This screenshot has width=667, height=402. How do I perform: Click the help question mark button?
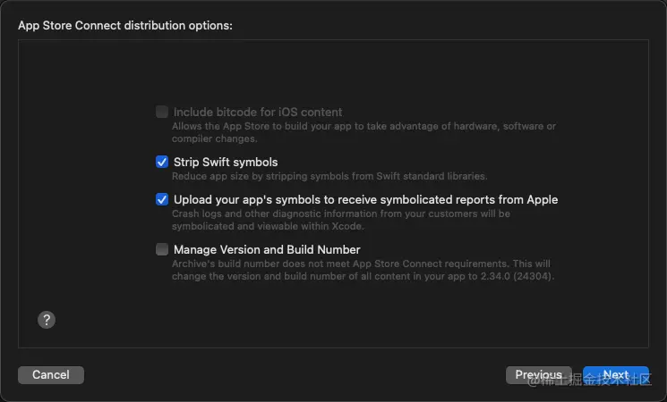click(47, 320)
